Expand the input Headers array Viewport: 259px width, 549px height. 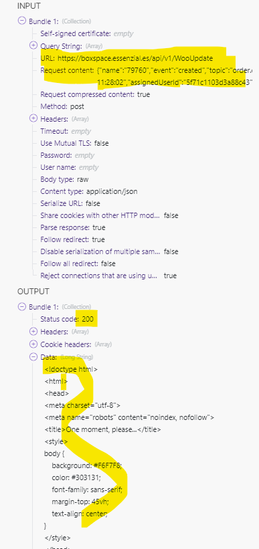tap(33, 118)
